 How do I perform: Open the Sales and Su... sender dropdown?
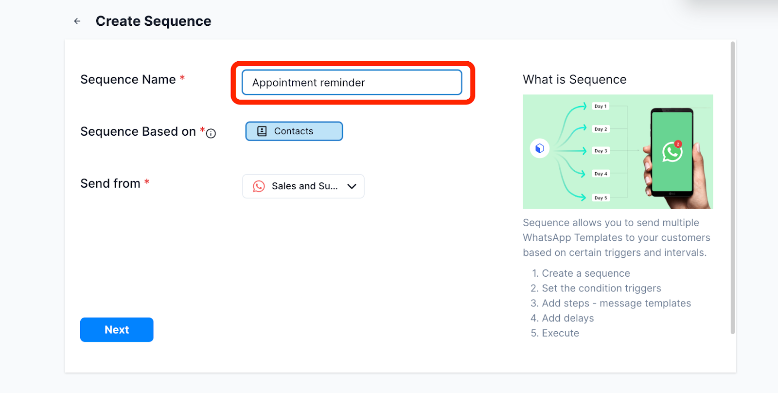click(x=303, y=186)
